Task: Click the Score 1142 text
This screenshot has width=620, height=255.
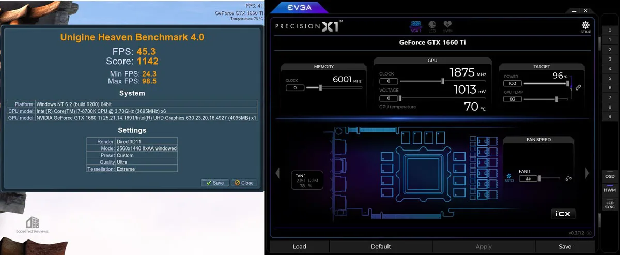Action: (x=132, y=61)
